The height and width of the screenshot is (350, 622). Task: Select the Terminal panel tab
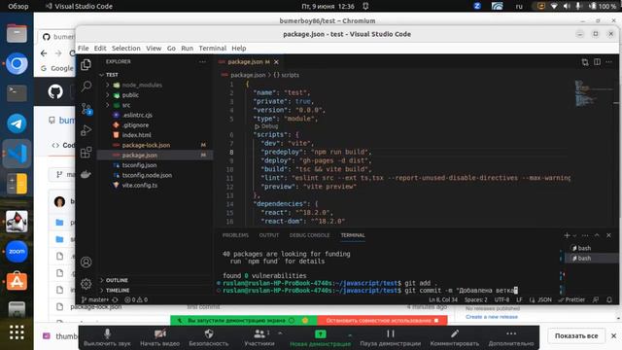coord(353,235)
